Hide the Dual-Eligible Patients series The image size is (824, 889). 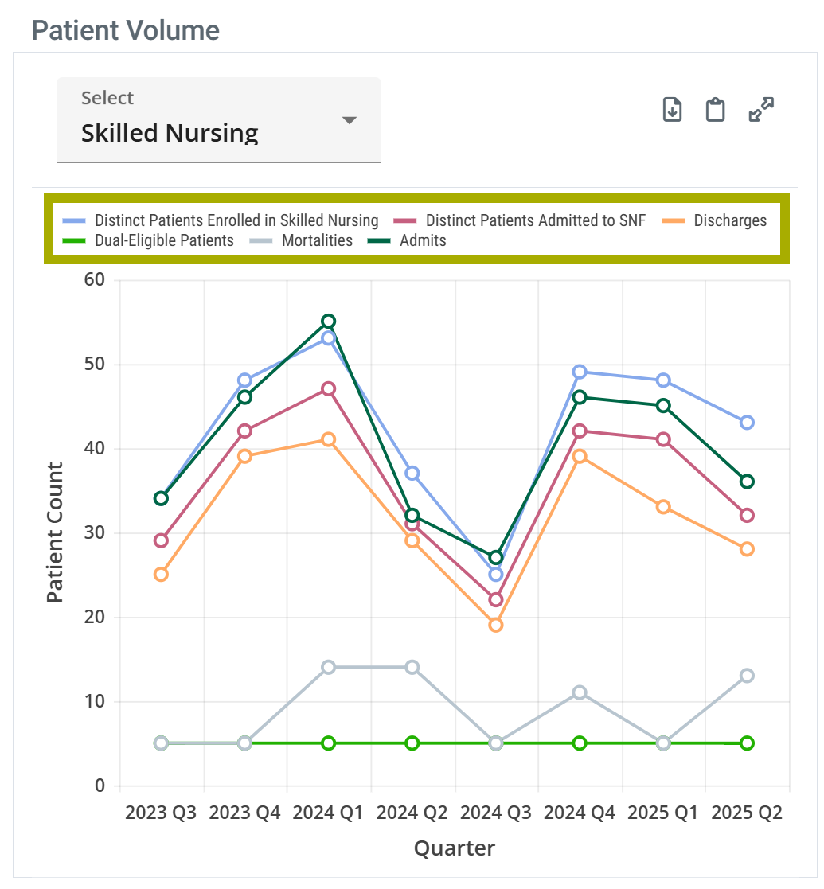tap(164, 240)
